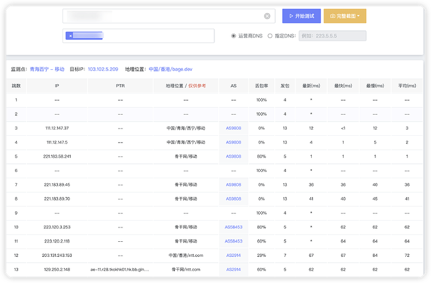Start the test with 开始测试 button
This screenshot has width=431, height=283.
coord(301,16)
